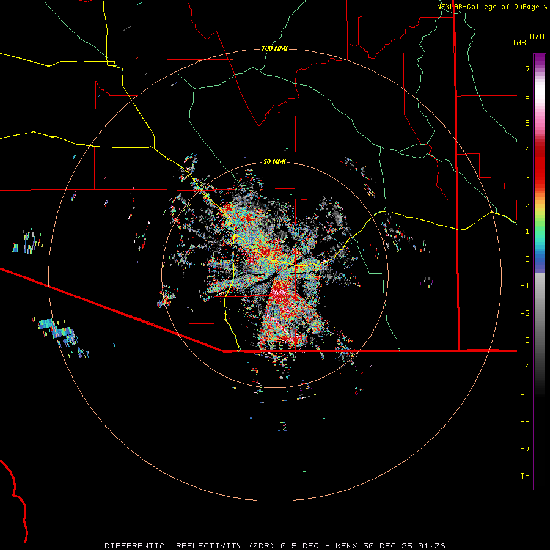This screenshot has height=550, width=550.
Task: Click the "-6" value on the color scale
Action: (x=525, y=421)
